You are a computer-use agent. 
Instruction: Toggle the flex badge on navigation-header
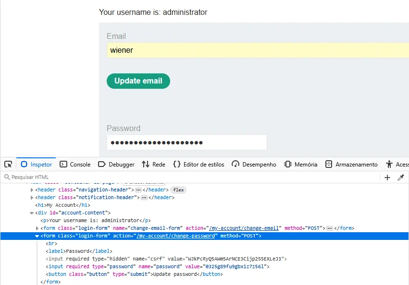click(178, 190)
